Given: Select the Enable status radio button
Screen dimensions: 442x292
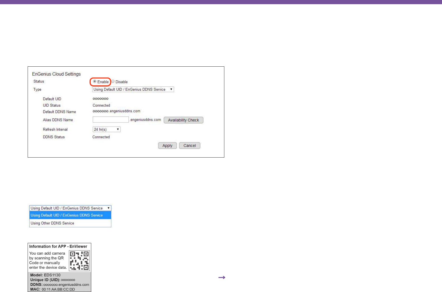Looking at the screenshot, I should 95,81.
